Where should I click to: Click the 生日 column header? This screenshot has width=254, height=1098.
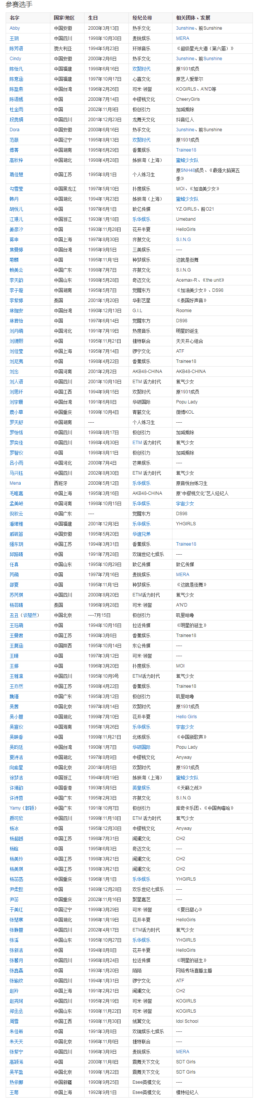point(93,18)
